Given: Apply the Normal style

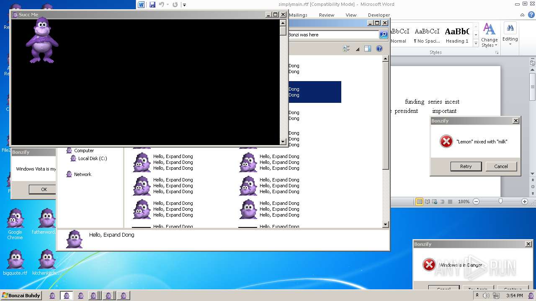Looking at the screenshot, I should tap(398, 36).
